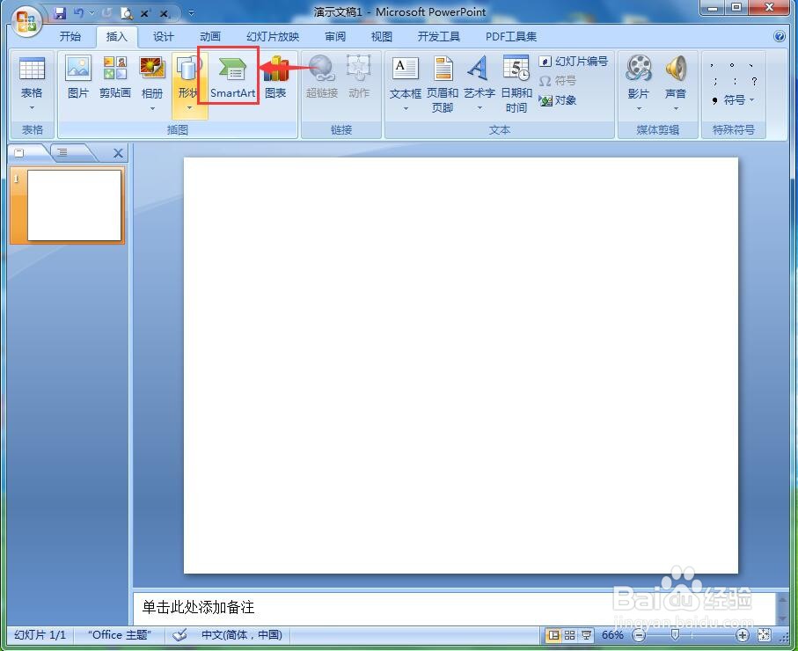Screen dimensions: 798x651
Task: Open the Office button menu
Action: click(26, 22)
